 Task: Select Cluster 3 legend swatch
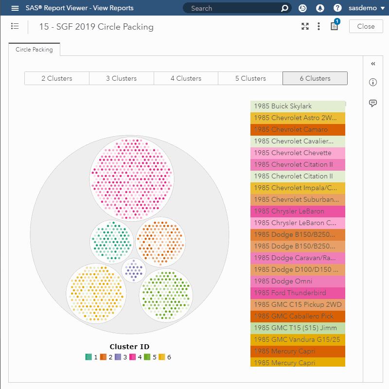tap(117, 356)
